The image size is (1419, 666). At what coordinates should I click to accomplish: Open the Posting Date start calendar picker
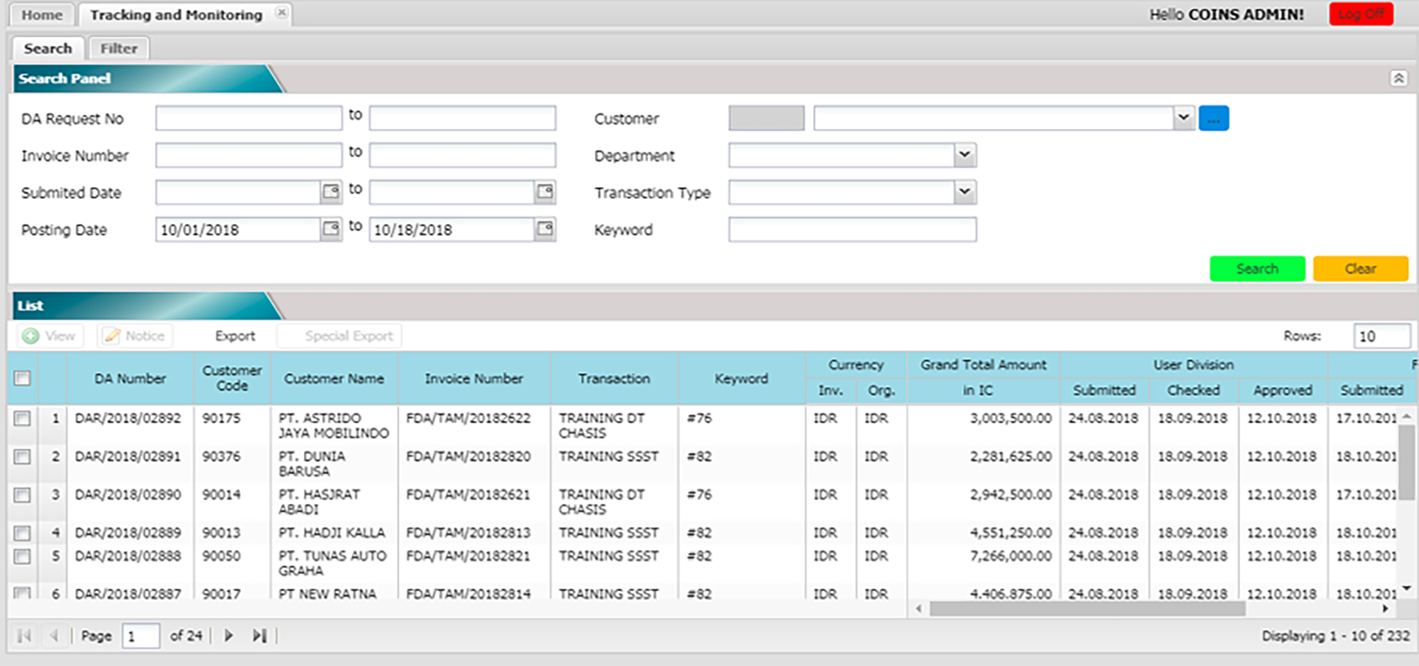pyautogui.click(x=331, y=229)
